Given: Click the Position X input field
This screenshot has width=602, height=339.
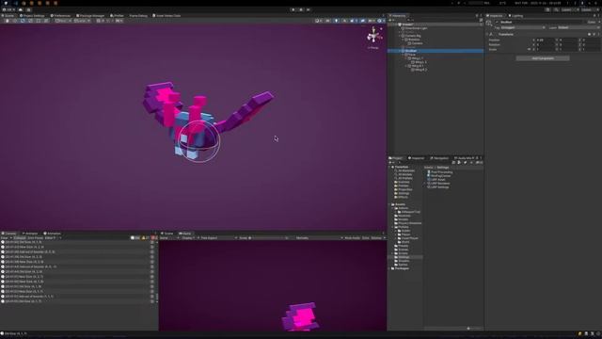Looking at the screenshot, I should coord(546,40).
